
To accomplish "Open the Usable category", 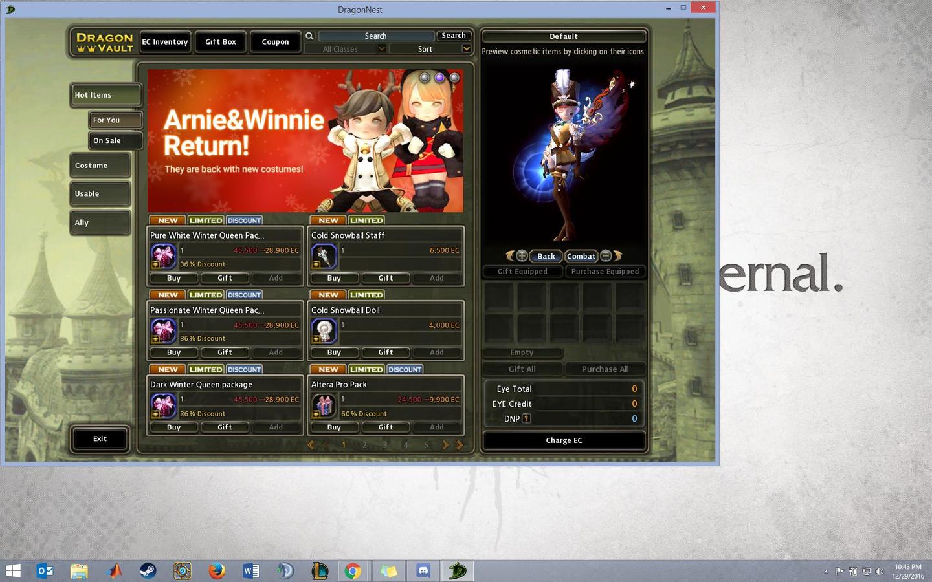I will click(x=100, y=193).
